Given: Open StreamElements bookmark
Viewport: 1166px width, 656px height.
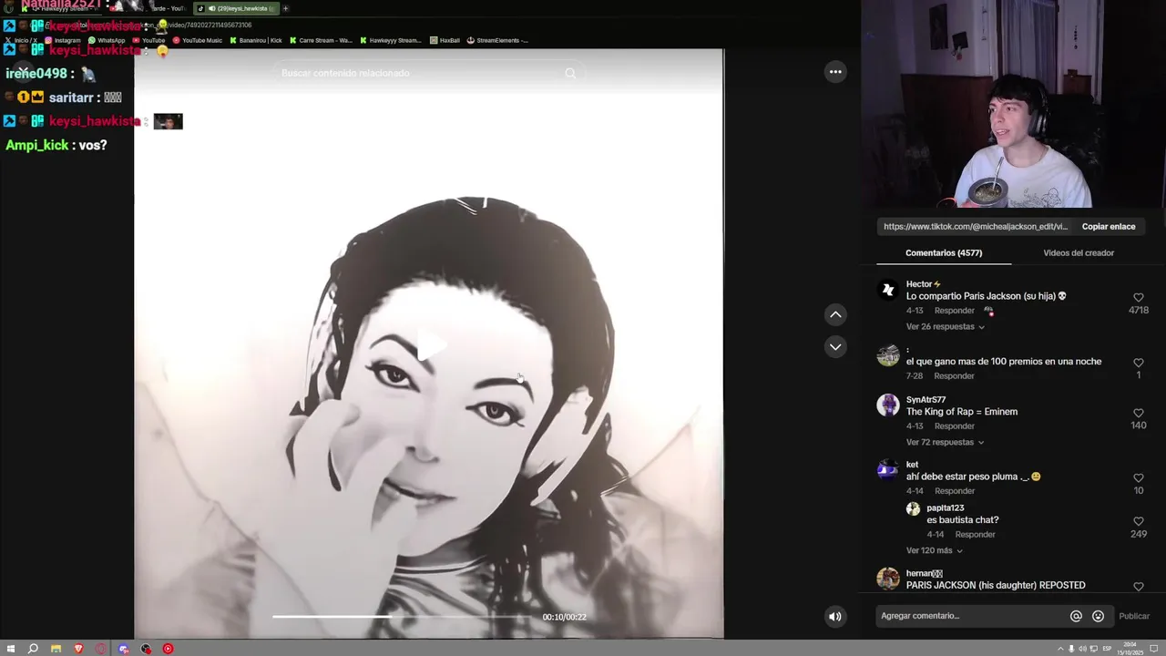Looking at the screenshot, I should 497,40.
